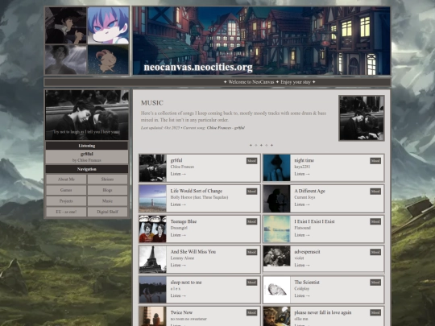Viewport: 435px width, 326px height.
Task: Click Mood tag on please never fall in love again
Action: click(375, 312)
